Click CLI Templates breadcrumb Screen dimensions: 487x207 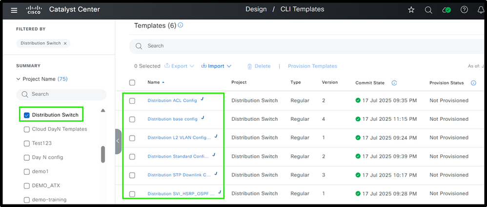click(x=302, y=9)
